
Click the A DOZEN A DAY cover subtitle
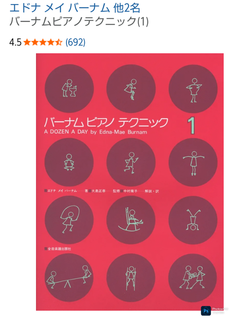pyautogui.click(x=95, y=132)
